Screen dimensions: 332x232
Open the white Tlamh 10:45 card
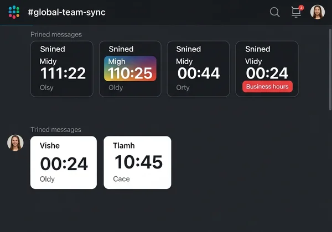coord(138,162)
